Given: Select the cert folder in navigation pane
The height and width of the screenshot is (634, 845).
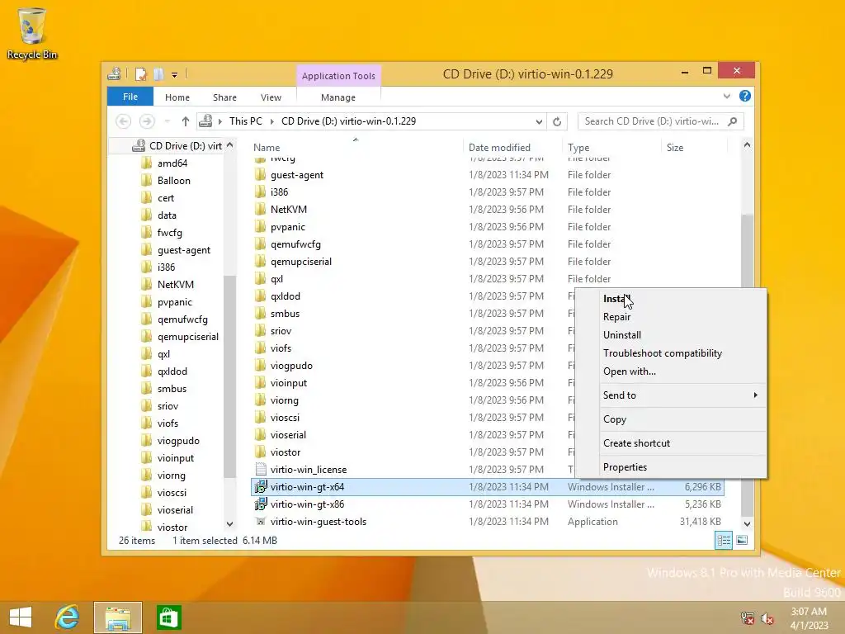Looking at the screenshot, I should coord(165,198).
